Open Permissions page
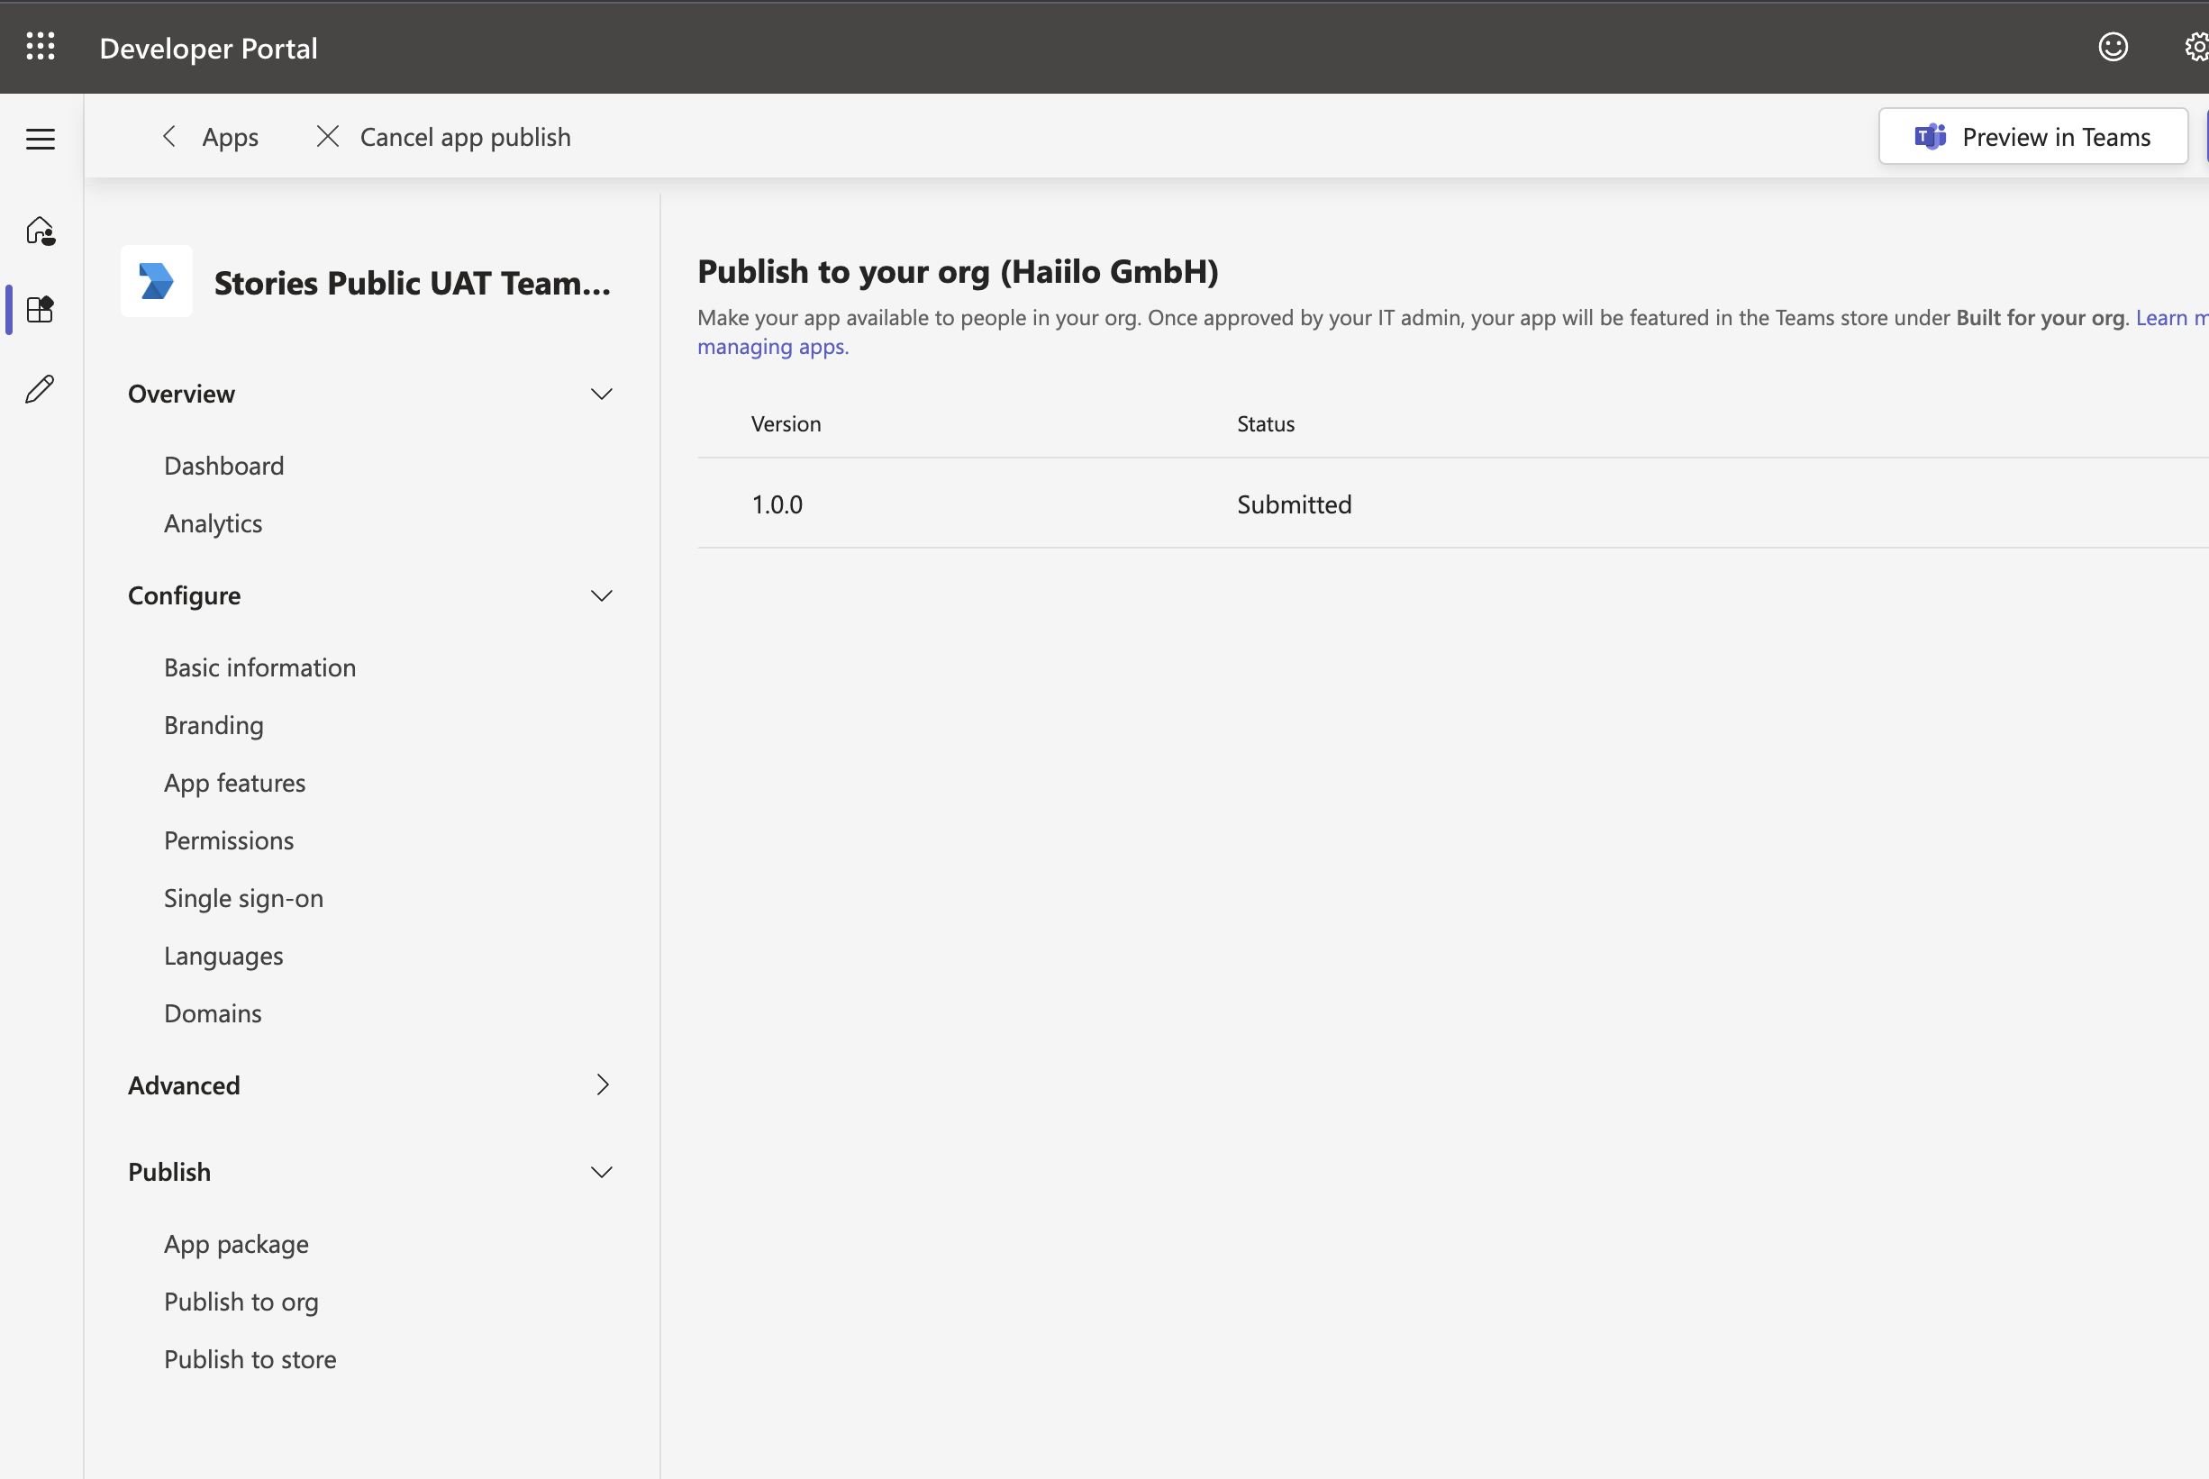This screenshot has height=1479, width=2209. (x=229, y=840)
